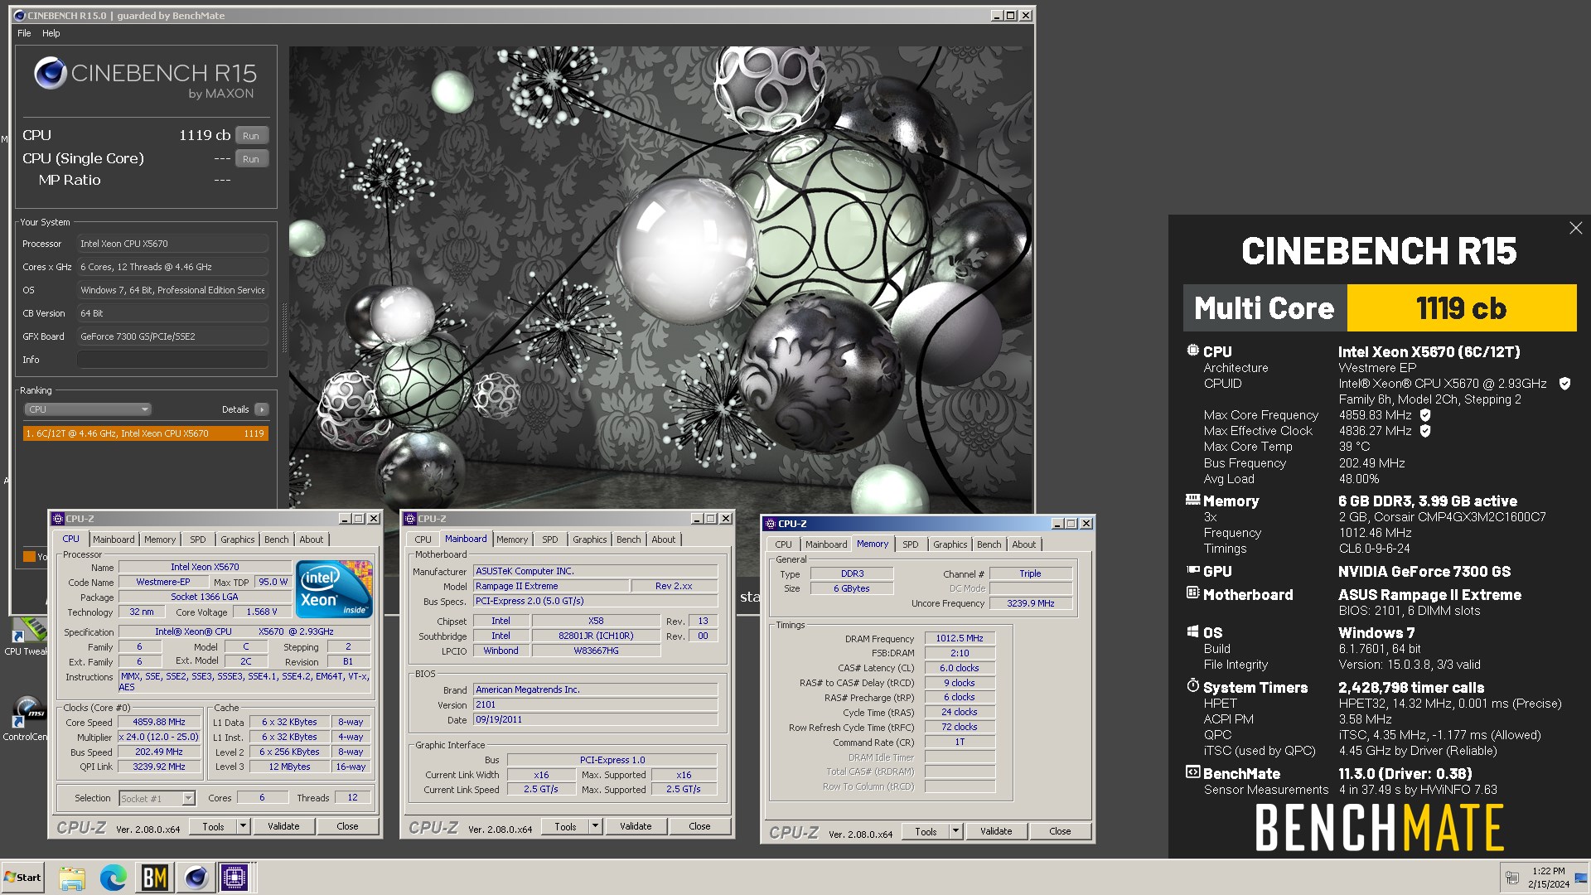Viewport: 1591px width, 895px height.
Task: Expand the Tools arrow in the Memory window
Action: tap(955, 831)
